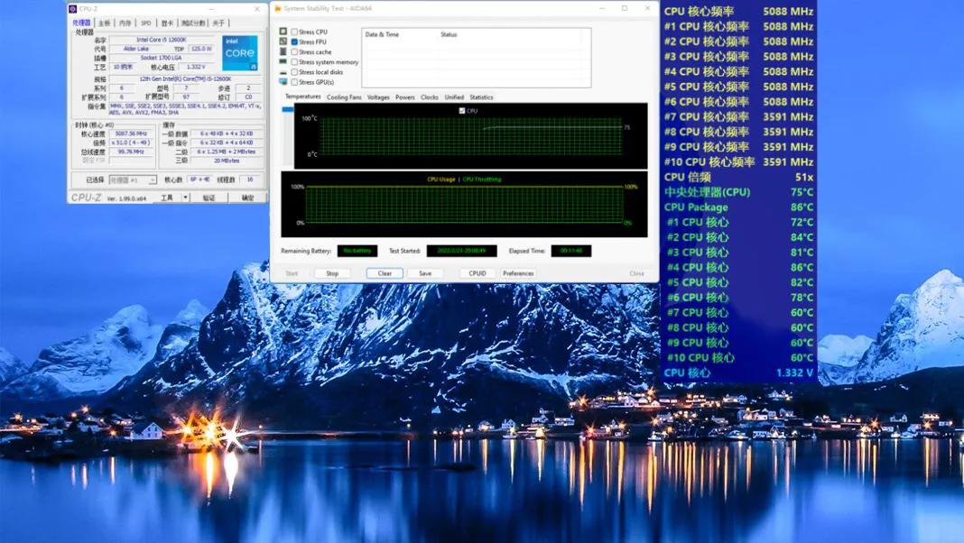964x543 pixels.
Task: Switch to the Cooling Fans tab
Action: tap(344, 97)
